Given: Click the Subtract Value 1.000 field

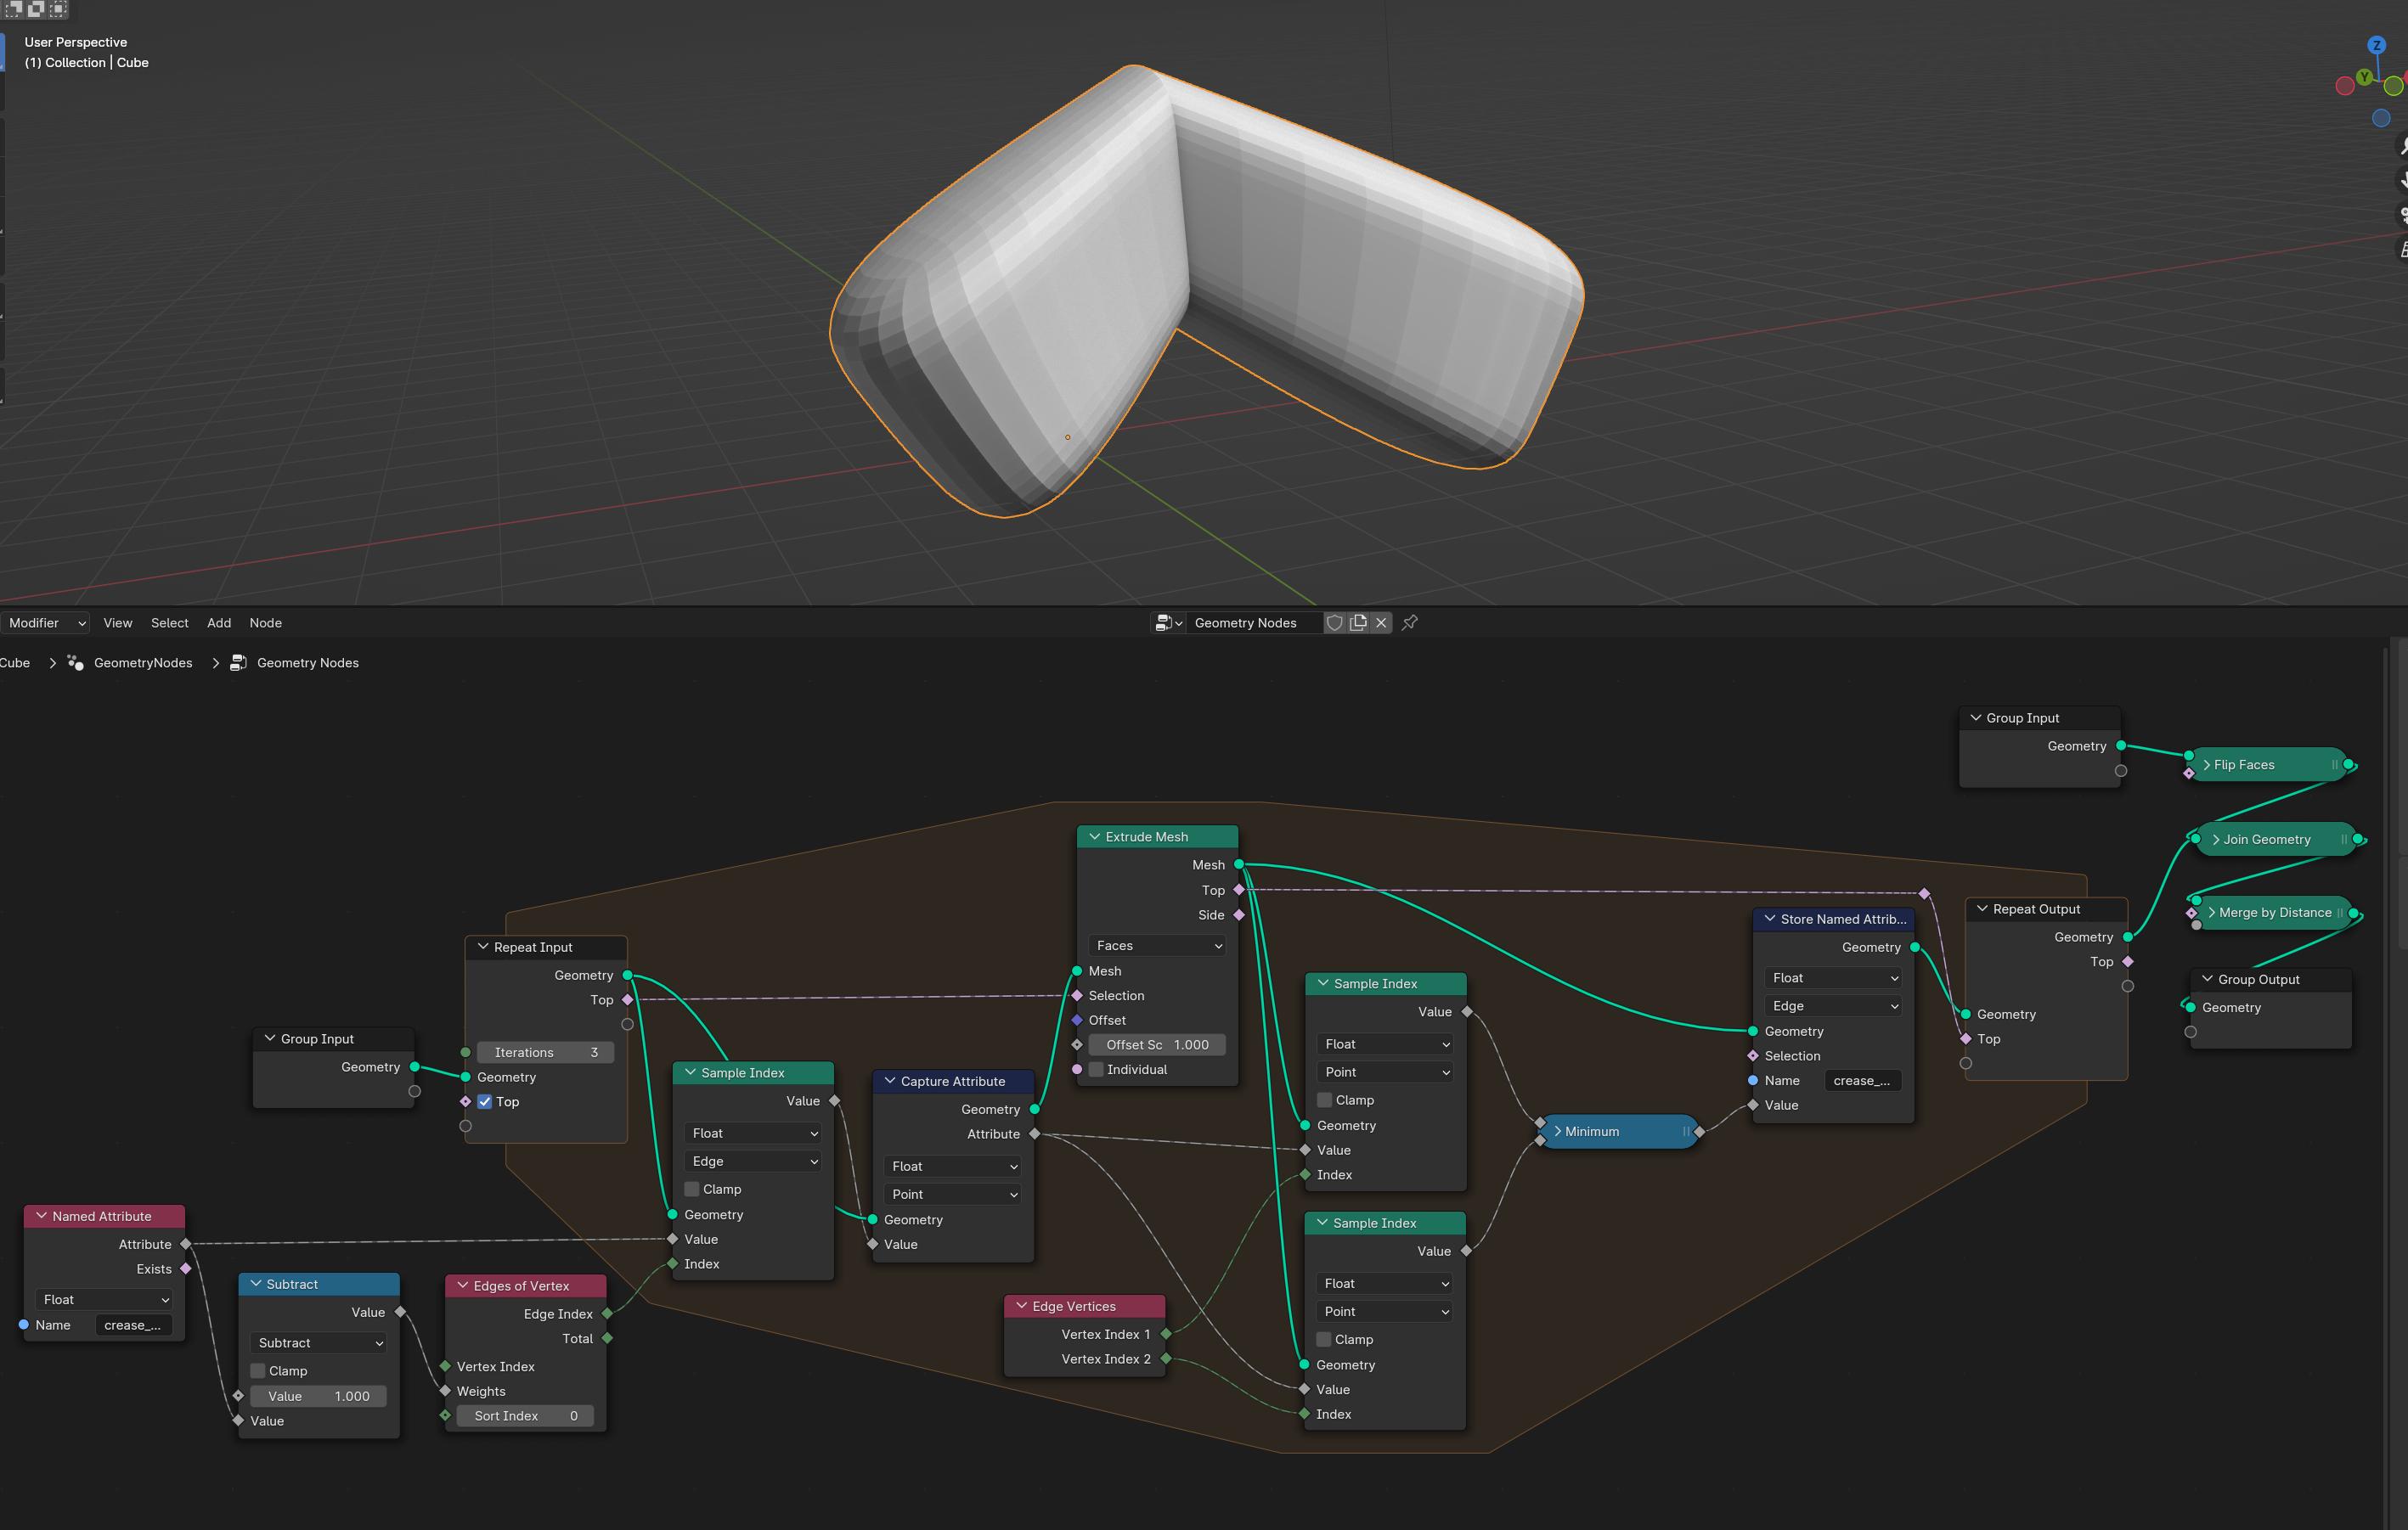Looking at the screenshot, I should click(319, 1396).
